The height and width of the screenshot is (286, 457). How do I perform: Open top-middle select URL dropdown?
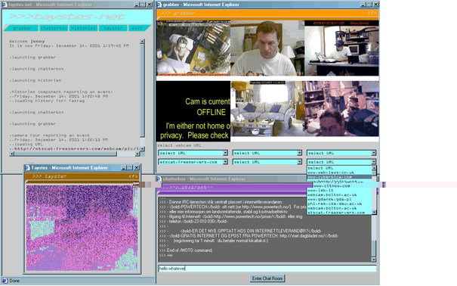click(267, 153)
